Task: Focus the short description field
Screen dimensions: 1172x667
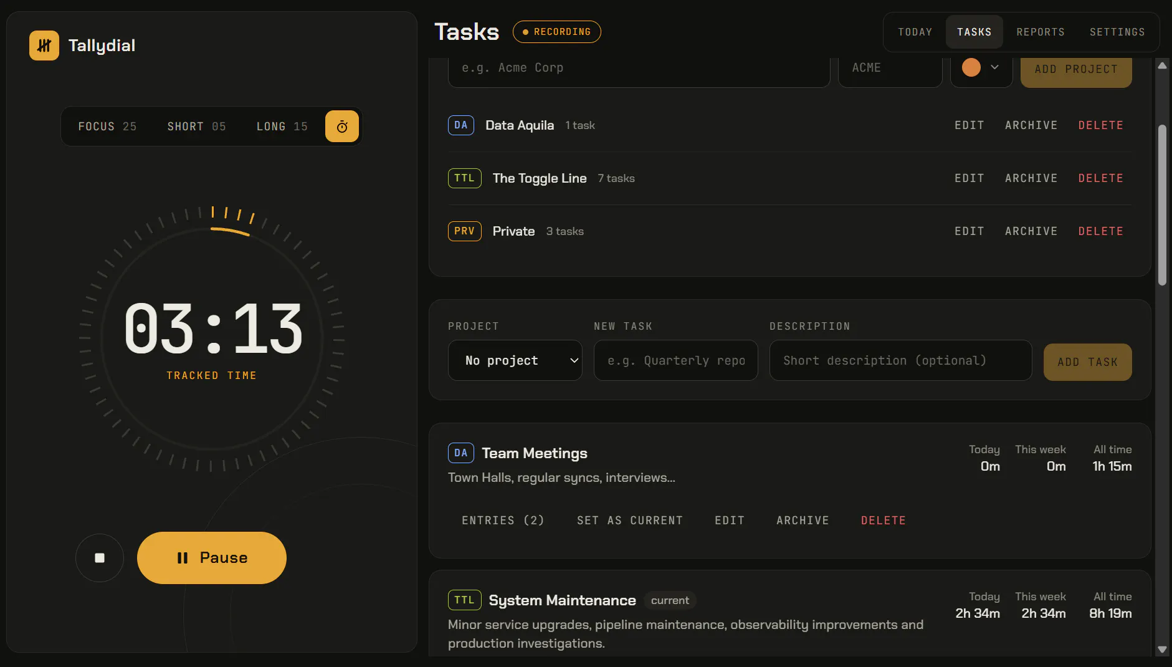Action: point(901,360)
